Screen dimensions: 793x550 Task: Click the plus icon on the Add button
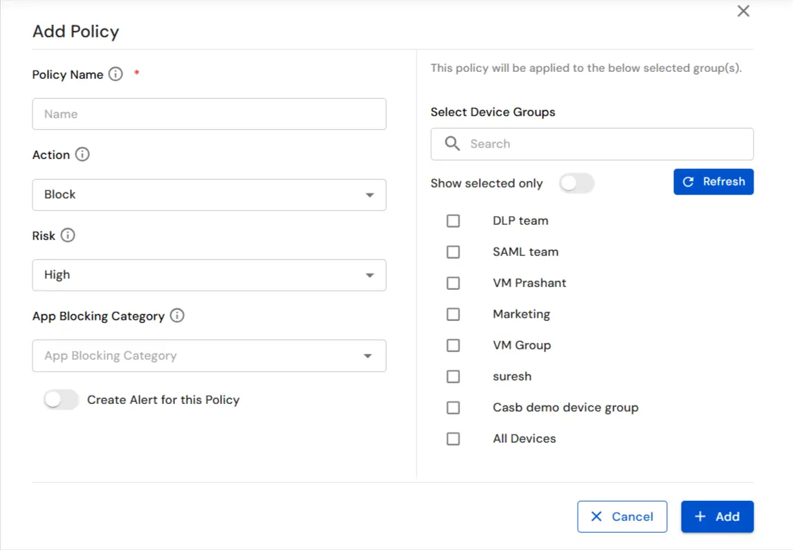pos(701,516)
